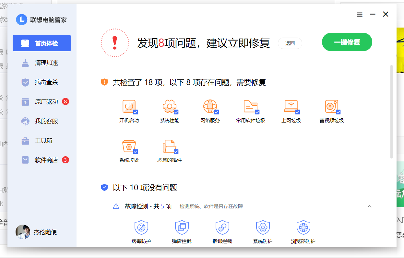Click the 系统性能 label
Screen dimensions: 404x258
170,121
